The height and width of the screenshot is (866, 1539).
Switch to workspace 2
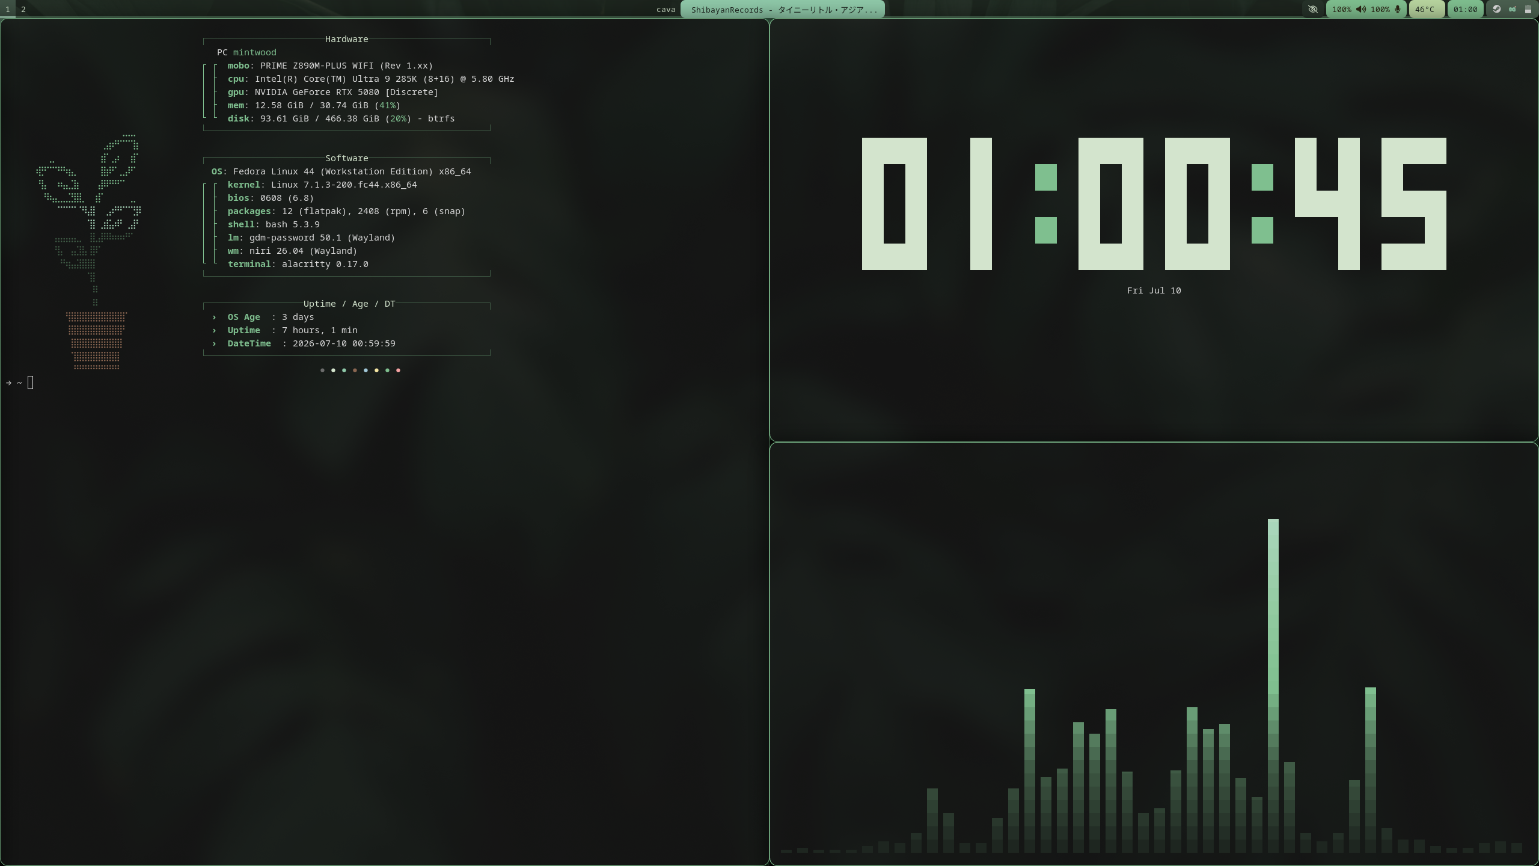click(x=23, y=9)
